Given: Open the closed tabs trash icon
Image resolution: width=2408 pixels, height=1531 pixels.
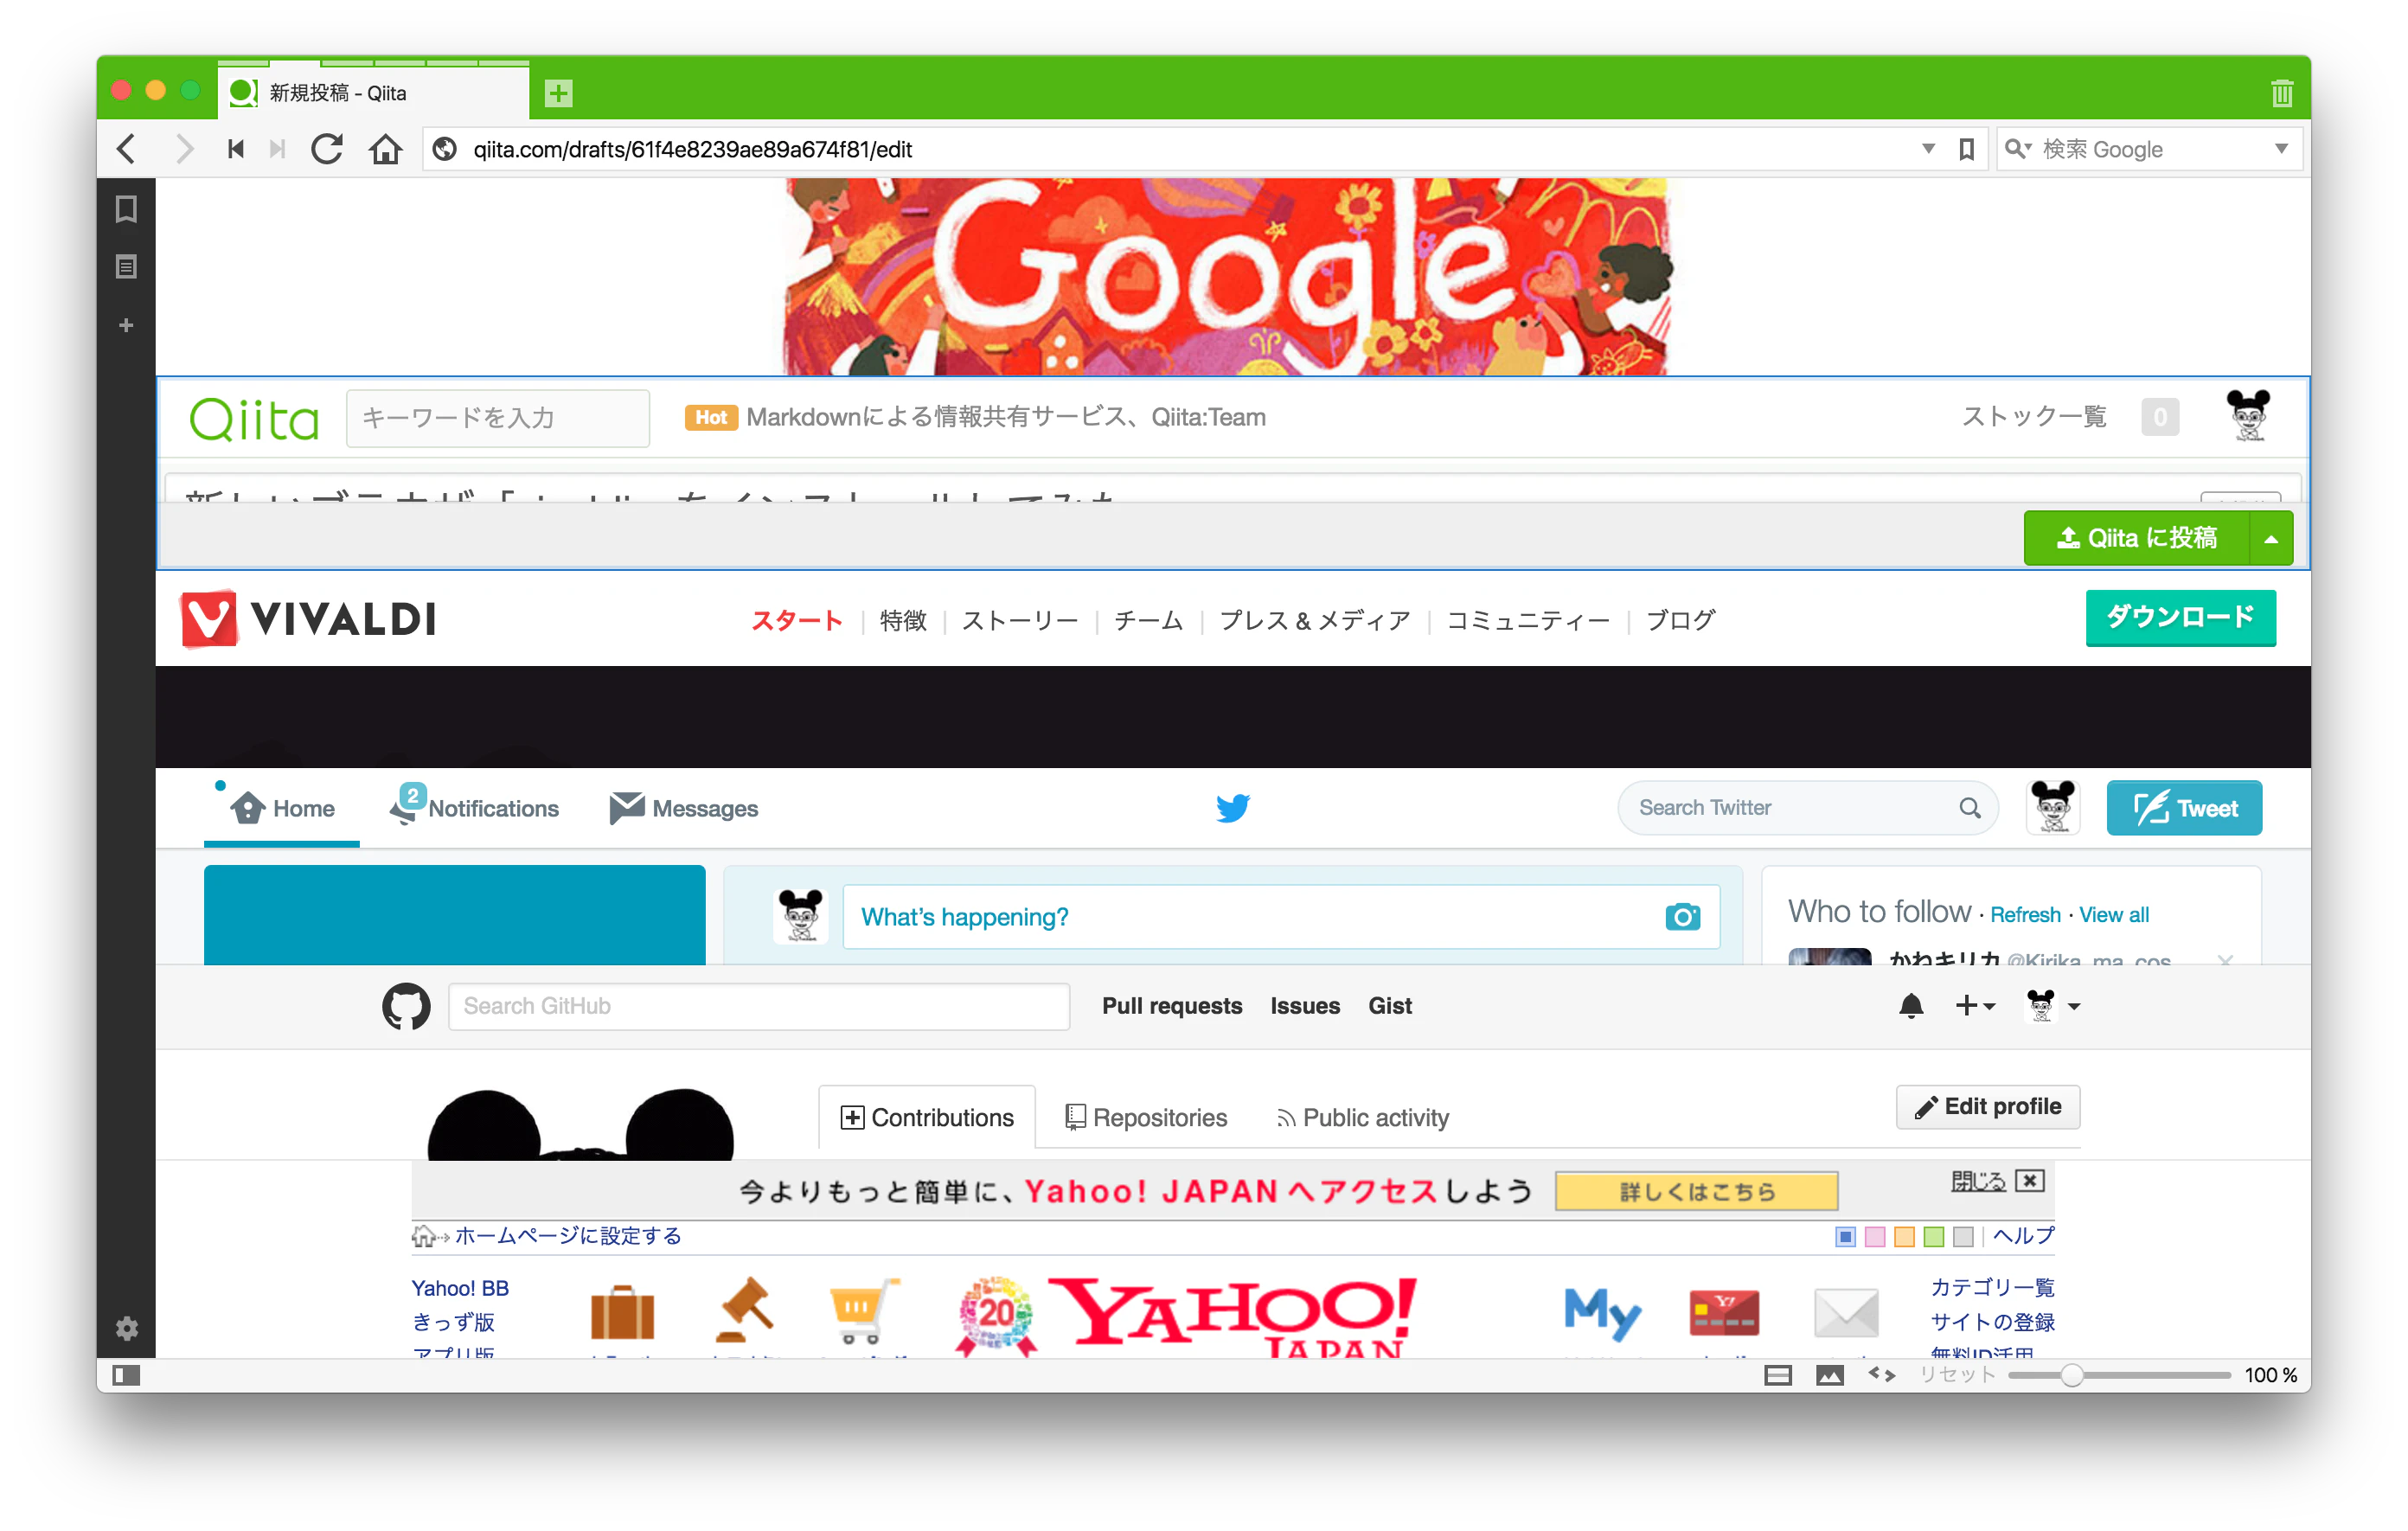Looking at the screenshot, I should pyautogui.click(x=2281, y=93).
